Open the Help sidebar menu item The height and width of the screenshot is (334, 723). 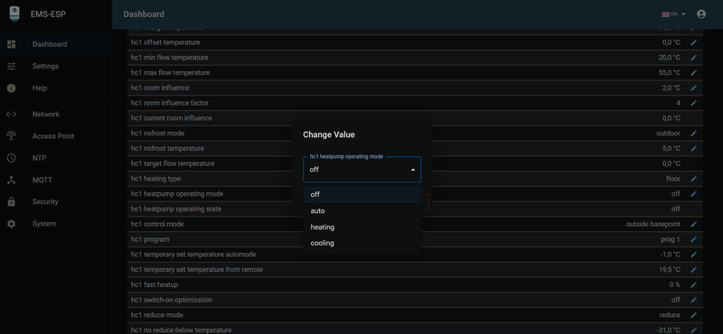(56, 88)
